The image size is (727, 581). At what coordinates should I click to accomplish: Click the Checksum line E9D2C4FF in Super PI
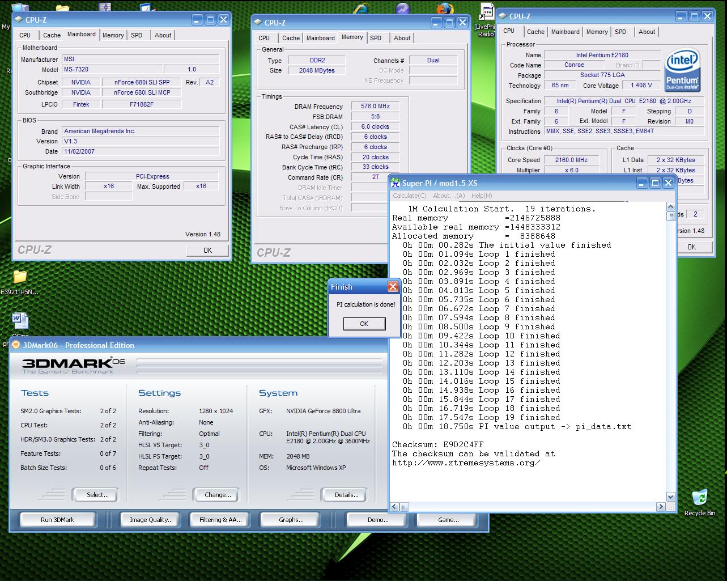pos(438,444)
